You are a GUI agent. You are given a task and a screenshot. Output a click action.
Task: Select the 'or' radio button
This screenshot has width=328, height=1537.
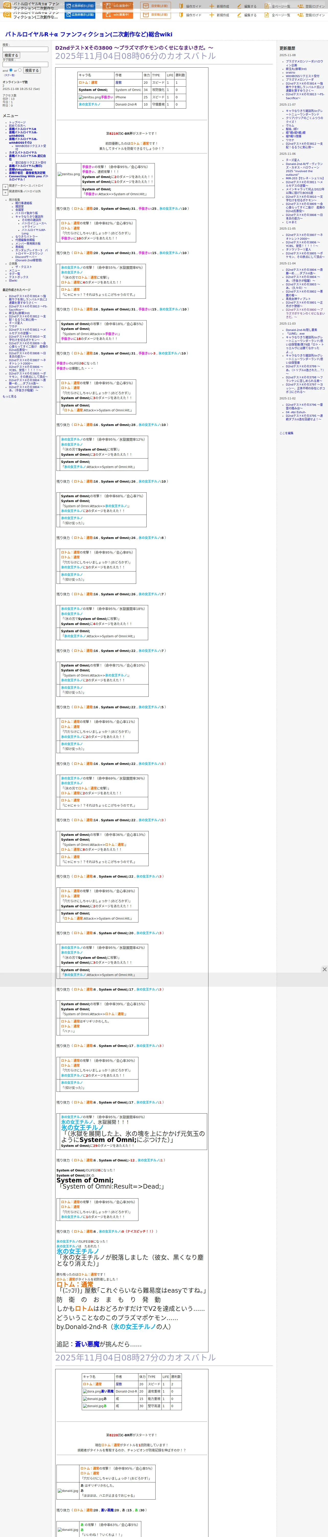20,70
